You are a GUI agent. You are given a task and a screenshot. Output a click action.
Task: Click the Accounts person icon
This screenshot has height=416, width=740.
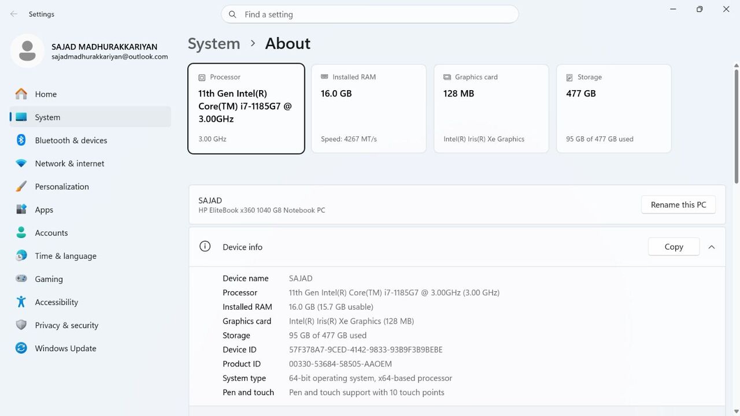(x=21, y=232)
